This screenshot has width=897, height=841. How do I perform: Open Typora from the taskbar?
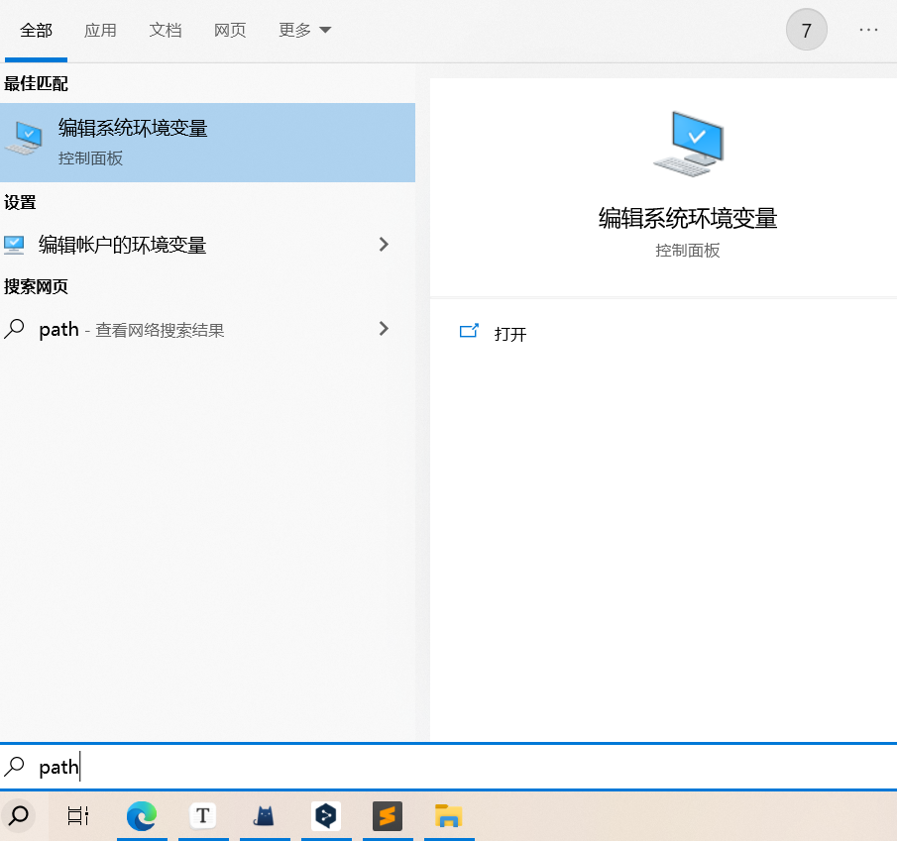coord(203,816)
